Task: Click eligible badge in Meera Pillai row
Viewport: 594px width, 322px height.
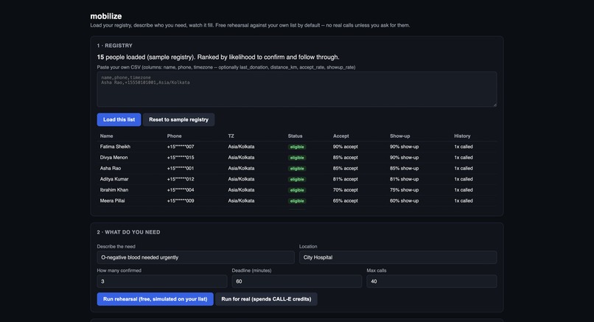Action: [x=297, y=200]
